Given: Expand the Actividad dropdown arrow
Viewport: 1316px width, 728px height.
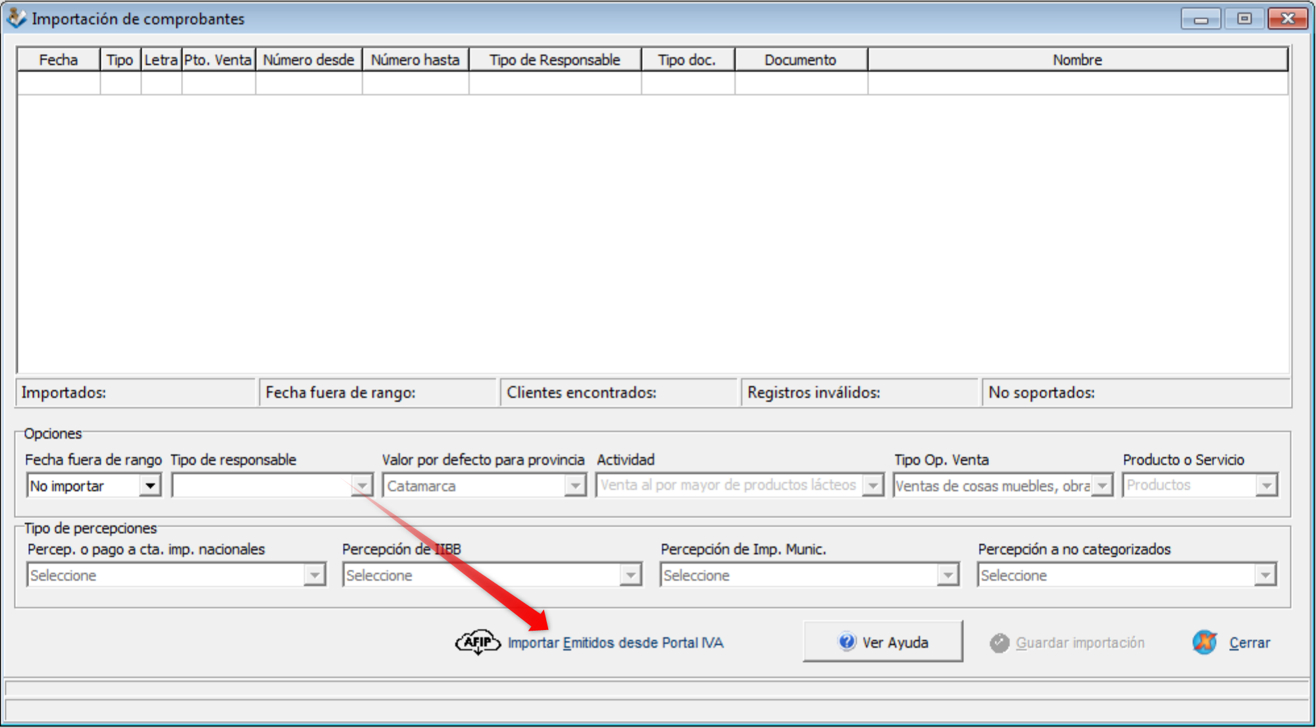Looking at the screenshot, I should (x=873, y=486).
